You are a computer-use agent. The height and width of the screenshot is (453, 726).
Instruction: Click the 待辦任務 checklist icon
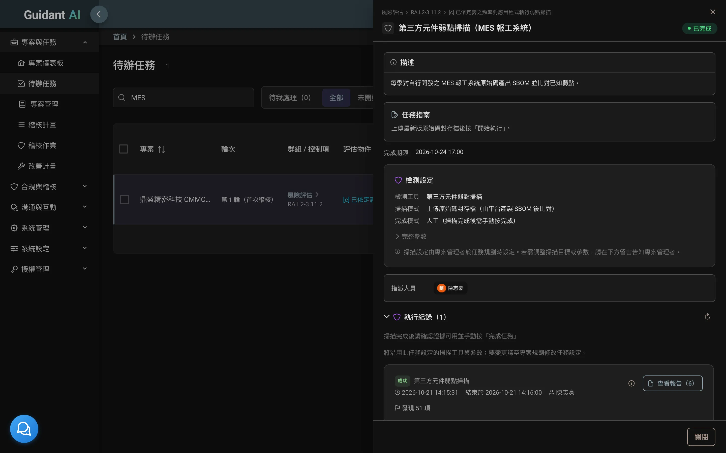pos(21,84)
